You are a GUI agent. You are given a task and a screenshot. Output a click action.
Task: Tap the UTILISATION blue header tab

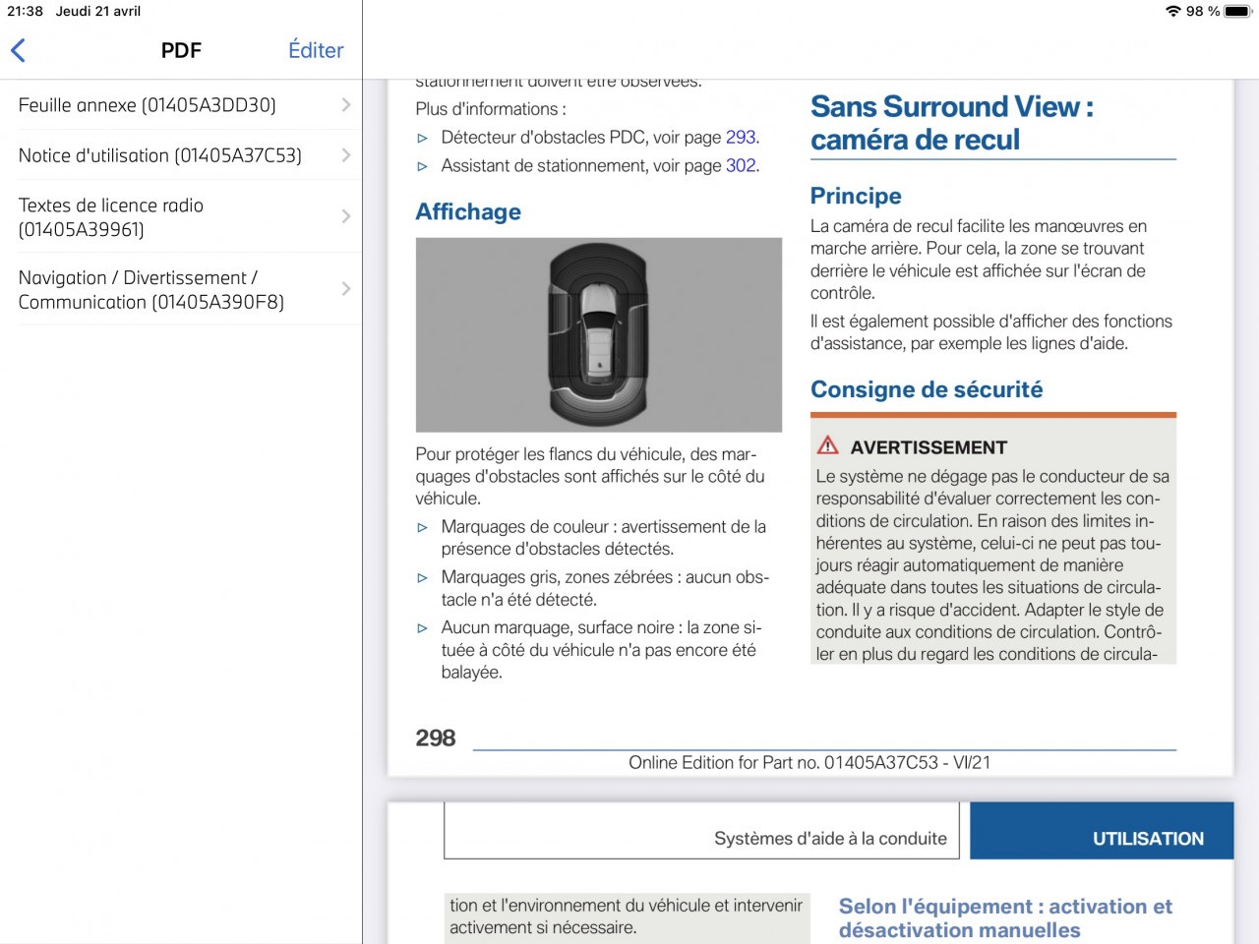(x=1102, y=831)
